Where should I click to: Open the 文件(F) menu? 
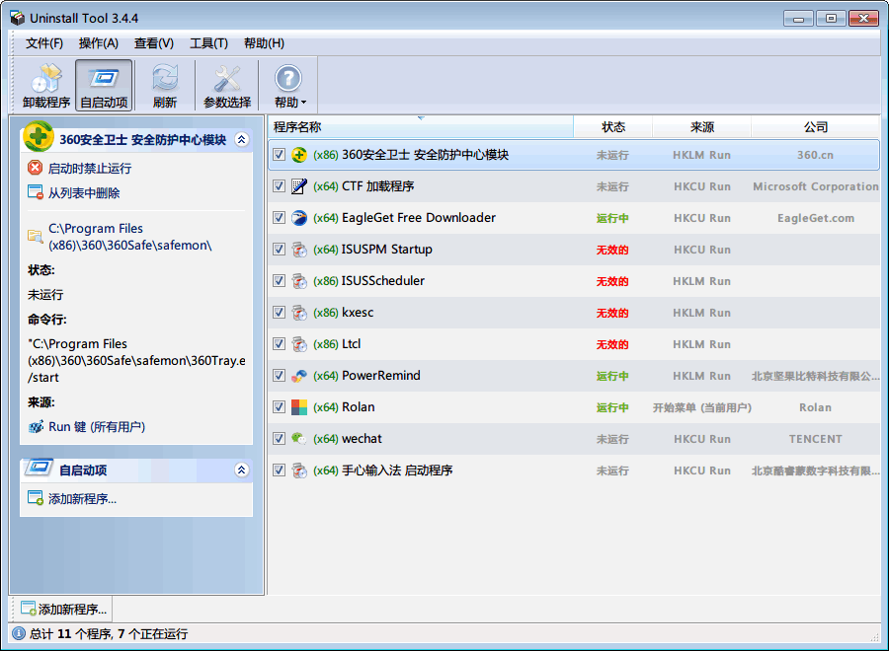[x=44, y=43]
